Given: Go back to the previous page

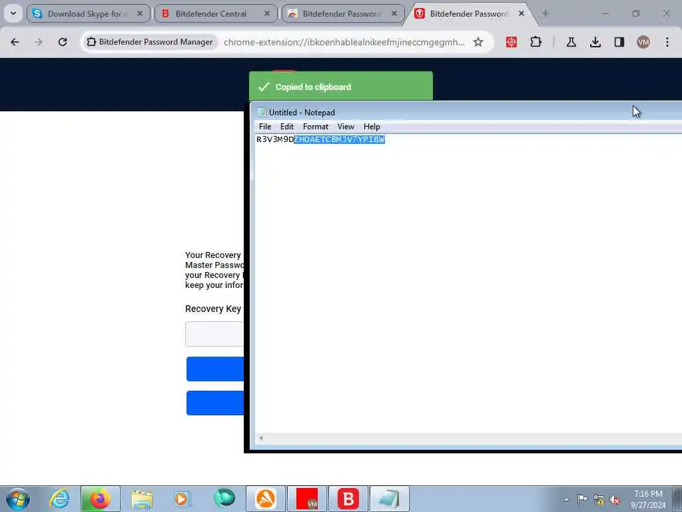Looking at the screenshot, I should 15,42.
